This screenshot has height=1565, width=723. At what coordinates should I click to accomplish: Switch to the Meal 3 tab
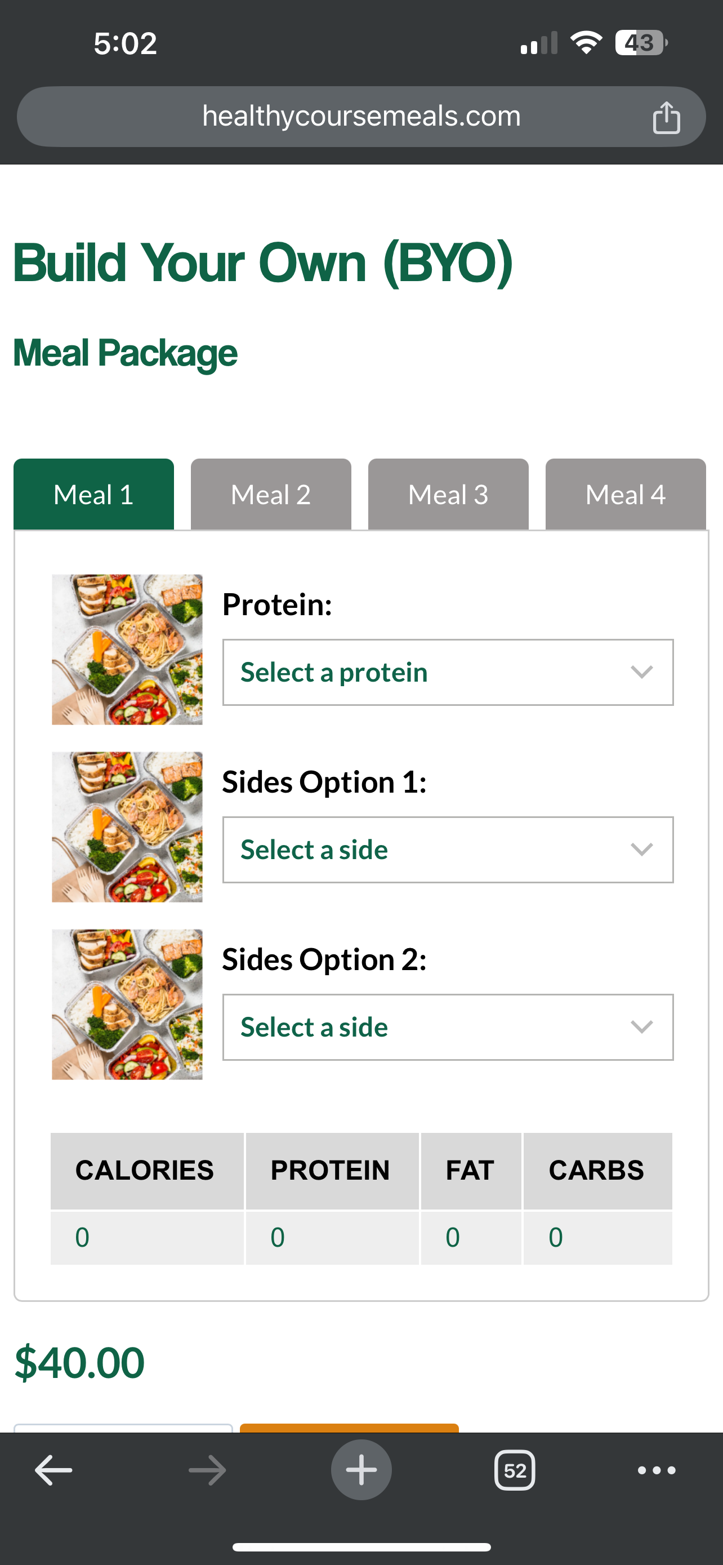pyautogui.click(x=448, y=495)
